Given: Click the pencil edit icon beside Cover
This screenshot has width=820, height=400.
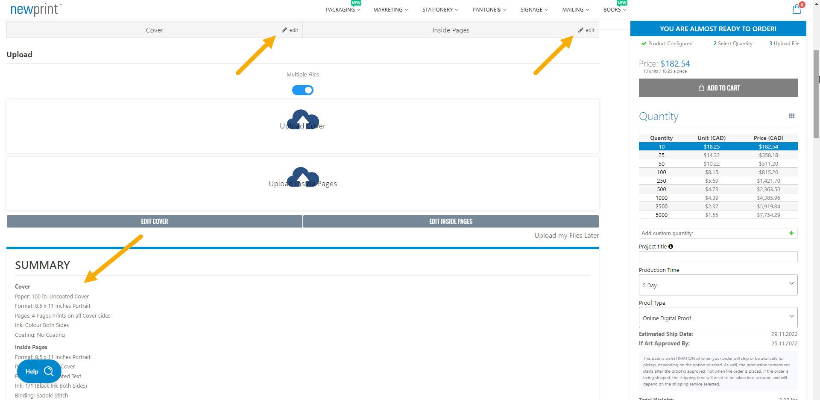Looking at the screenshot, I should point(284,30).
